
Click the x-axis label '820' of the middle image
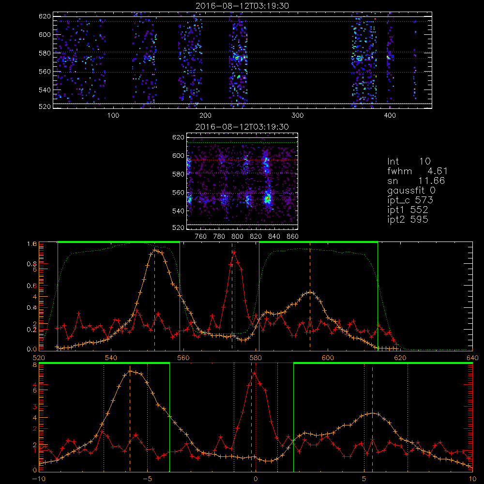pyautogui.click(x=256, y=237)
